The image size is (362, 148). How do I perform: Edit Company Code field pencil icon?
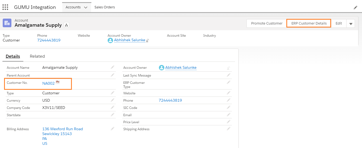[x=112, y=107]
